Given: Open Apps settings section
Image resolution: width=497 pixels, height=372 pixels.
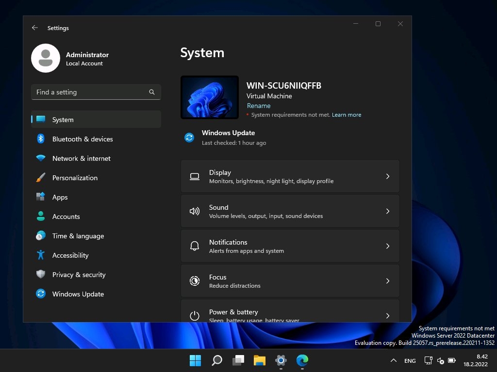Looking at the screenshot, I should pos(96,197).
